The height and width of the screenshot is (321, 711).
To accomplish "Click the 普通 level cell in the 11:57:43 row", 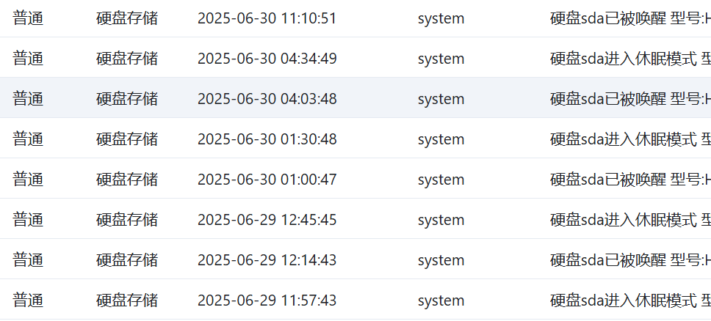I will click(x=28, y=300).
